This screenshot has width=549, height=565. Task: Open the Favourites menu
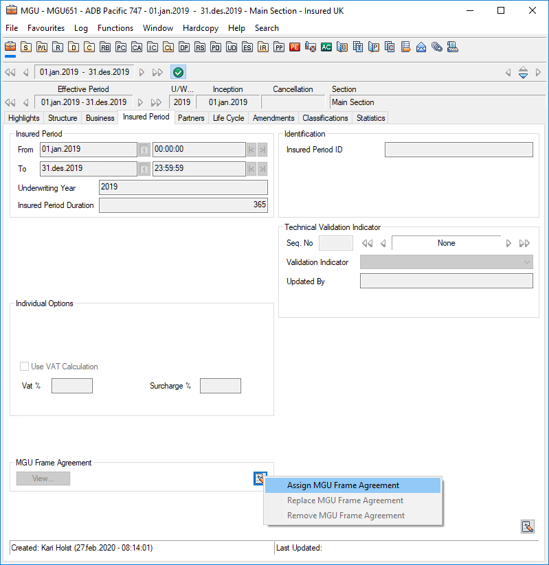pyautogui.click(x=46, y=28)
